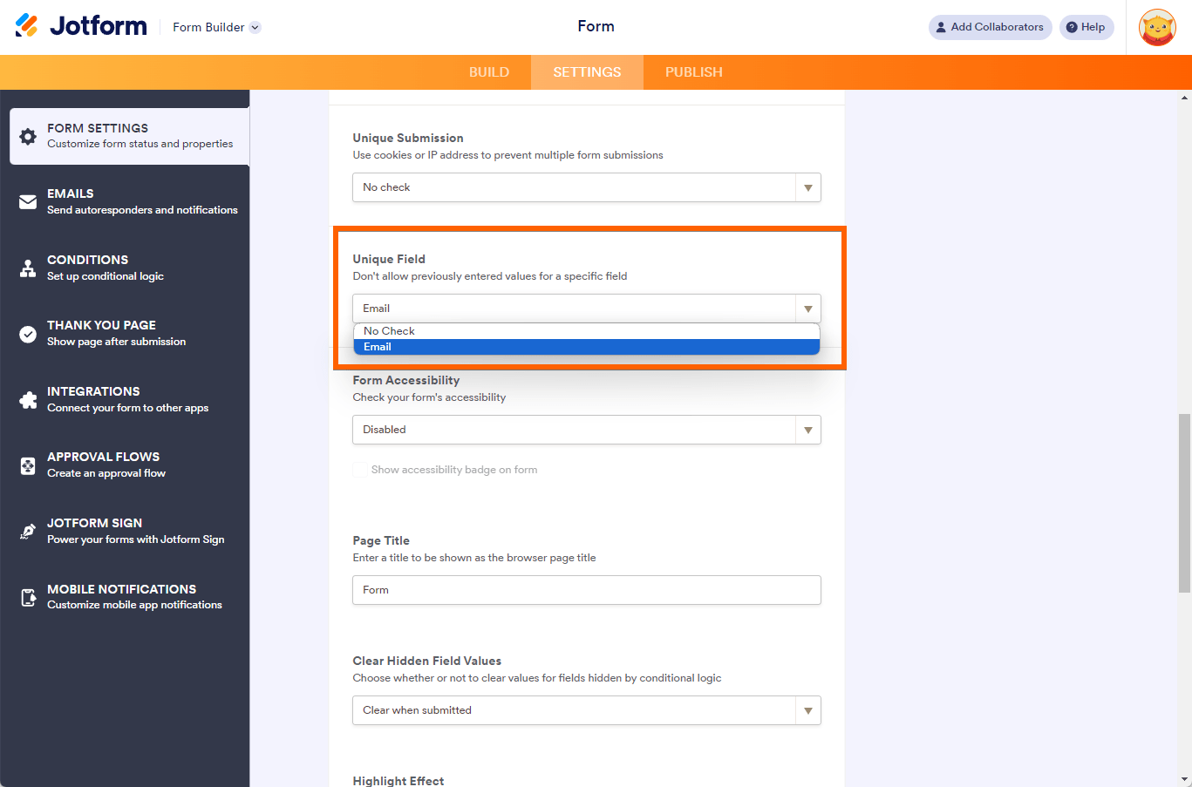
Task: Toggle Show accessibility badge on form checkbox
Action: click(360, 470)
